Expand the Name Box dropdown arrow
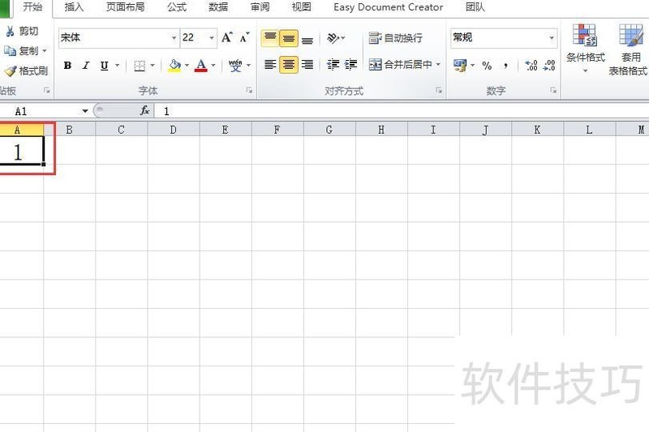 (85, 111)
